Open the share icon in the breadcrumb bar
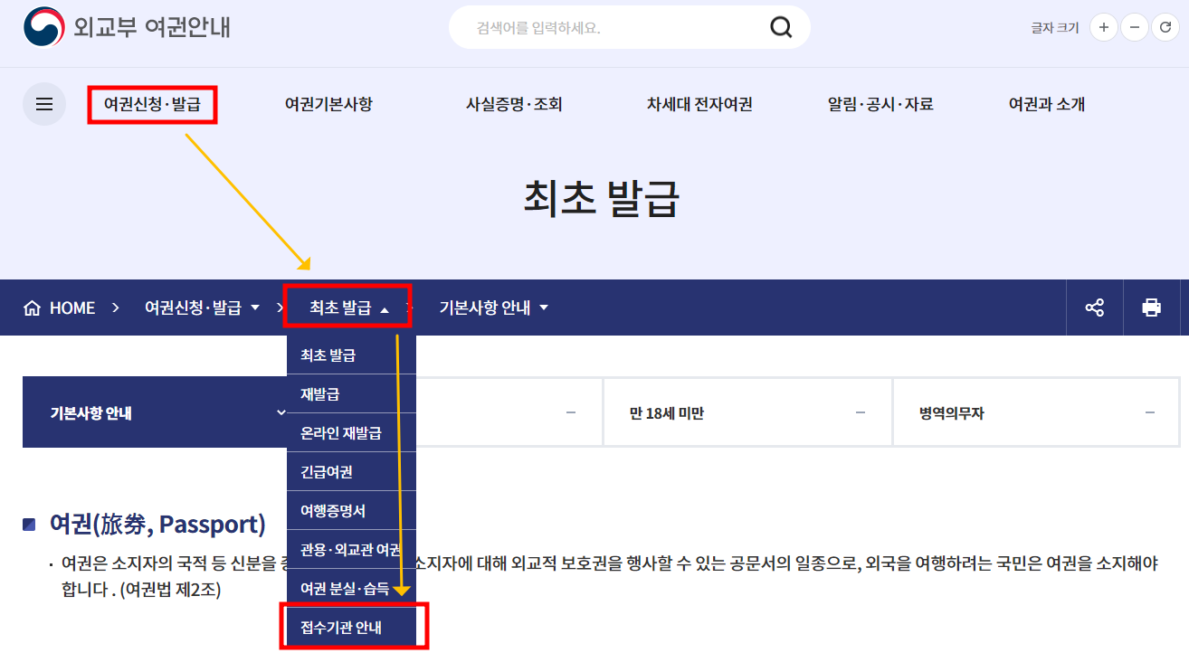 point(1094,308)
